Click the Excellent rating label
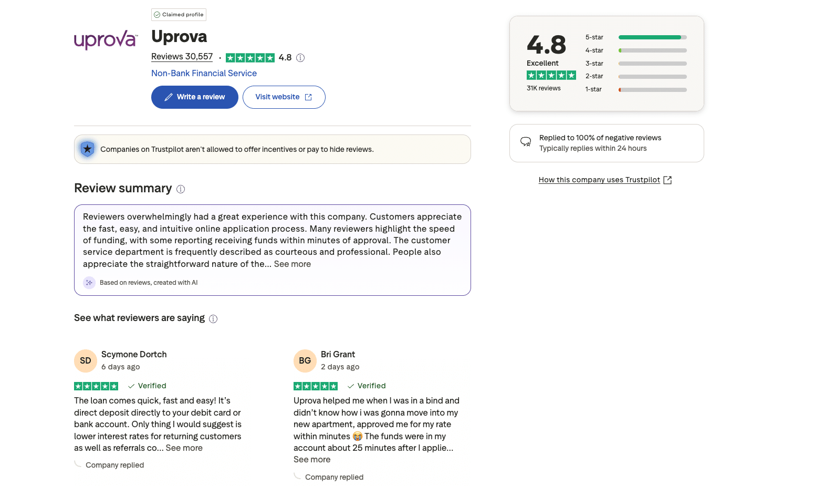Image resolution: width=825 pixels, height=486 pixels. (x=542, y=63)
